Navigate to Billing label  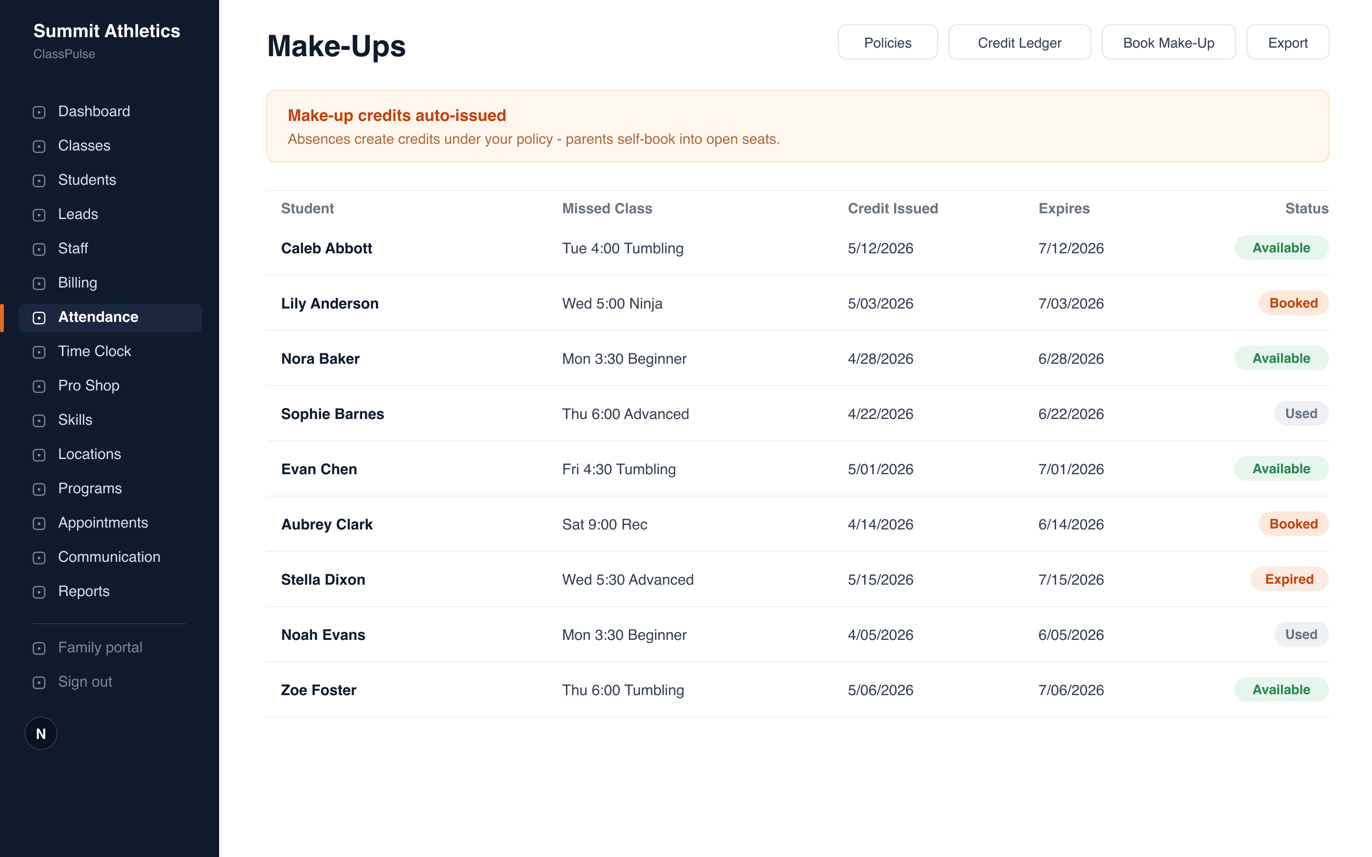[x=78, y=283]
